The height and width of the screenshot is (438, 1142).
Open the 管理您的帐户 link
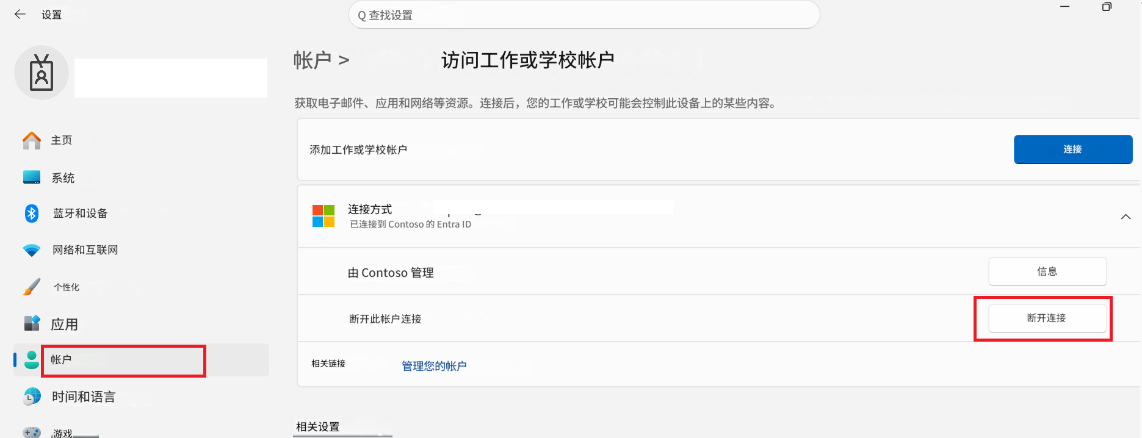(434, 366)
